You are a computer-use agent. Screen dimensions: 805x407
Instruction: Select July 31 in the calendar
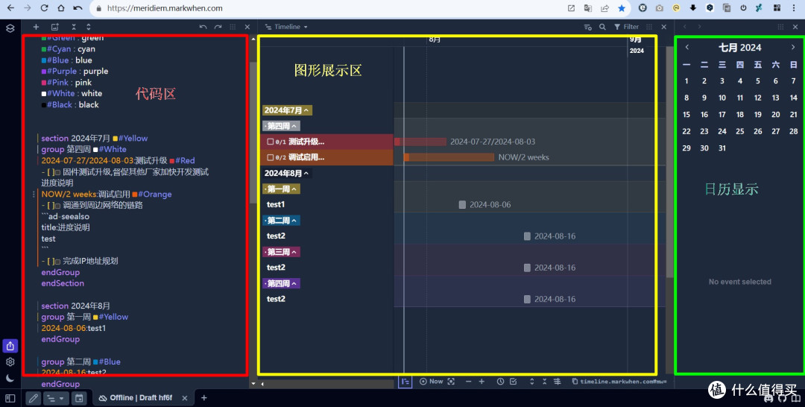tap(722, 148)
